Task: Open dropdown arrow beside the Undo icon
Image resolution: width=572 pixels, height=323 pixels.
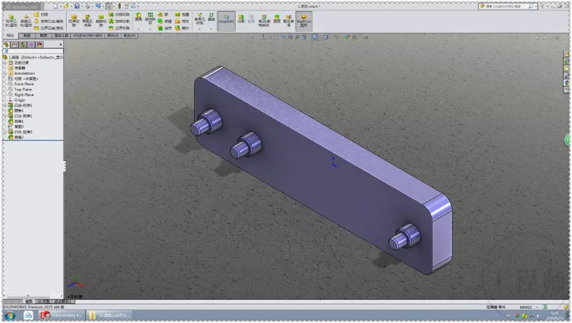Action: click(x=103, y=6)
